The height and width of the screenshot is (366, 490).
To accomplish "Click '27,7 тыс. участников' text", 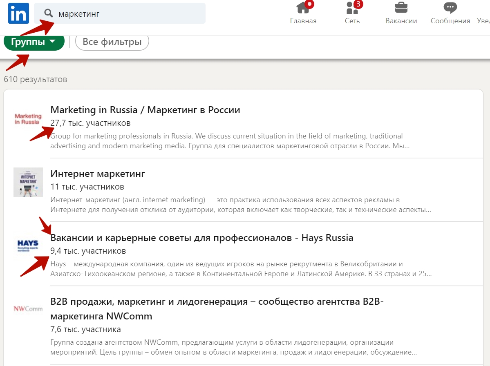I will tap(91, 123).
